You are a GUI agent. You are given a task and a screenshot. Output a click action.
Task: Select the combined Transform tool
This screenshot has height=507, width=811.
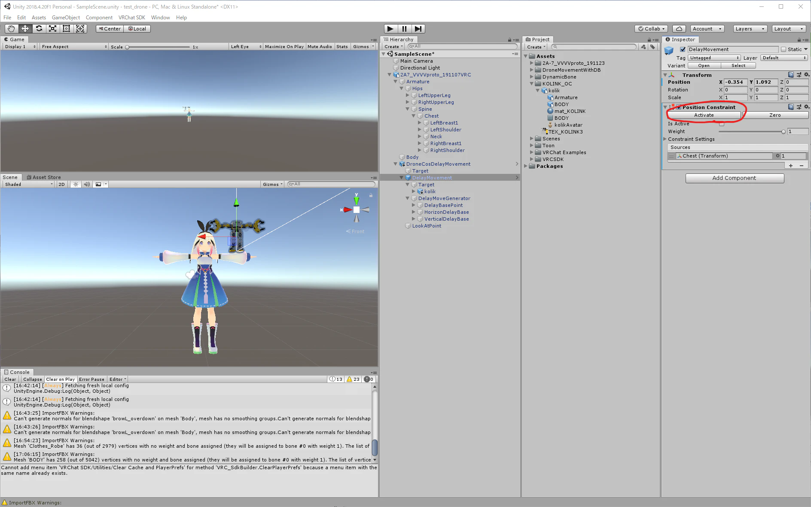pyautogui.click(x=80, y=29)
